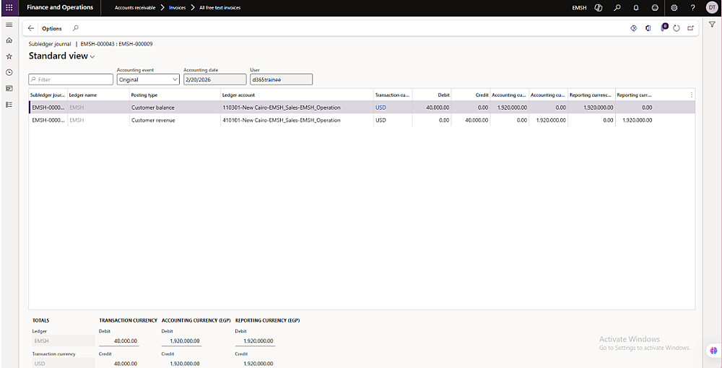This screenshot has width=722, height=368.
Task: Switch company via EMSH
Action: 579,8
